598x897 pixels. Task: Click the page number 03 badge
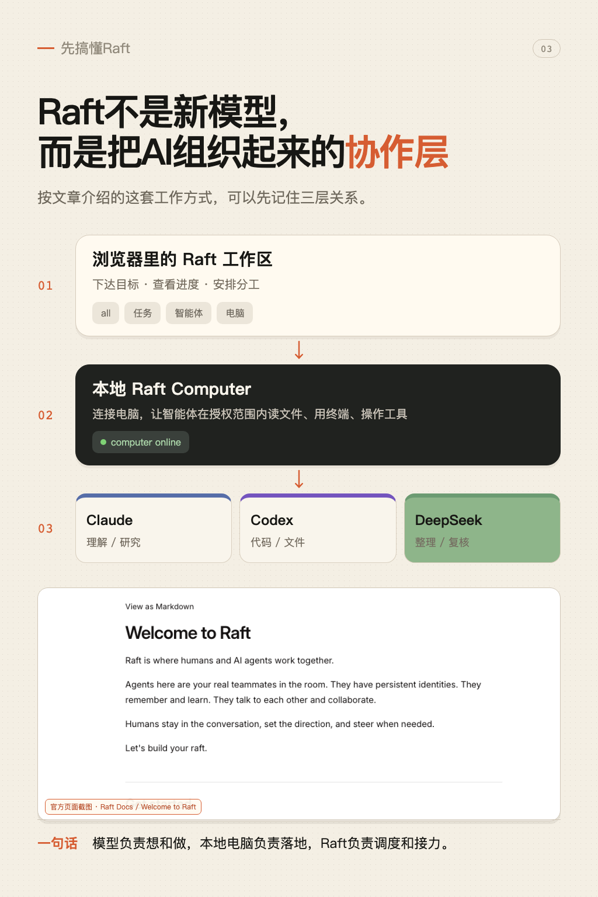(547, 49)
